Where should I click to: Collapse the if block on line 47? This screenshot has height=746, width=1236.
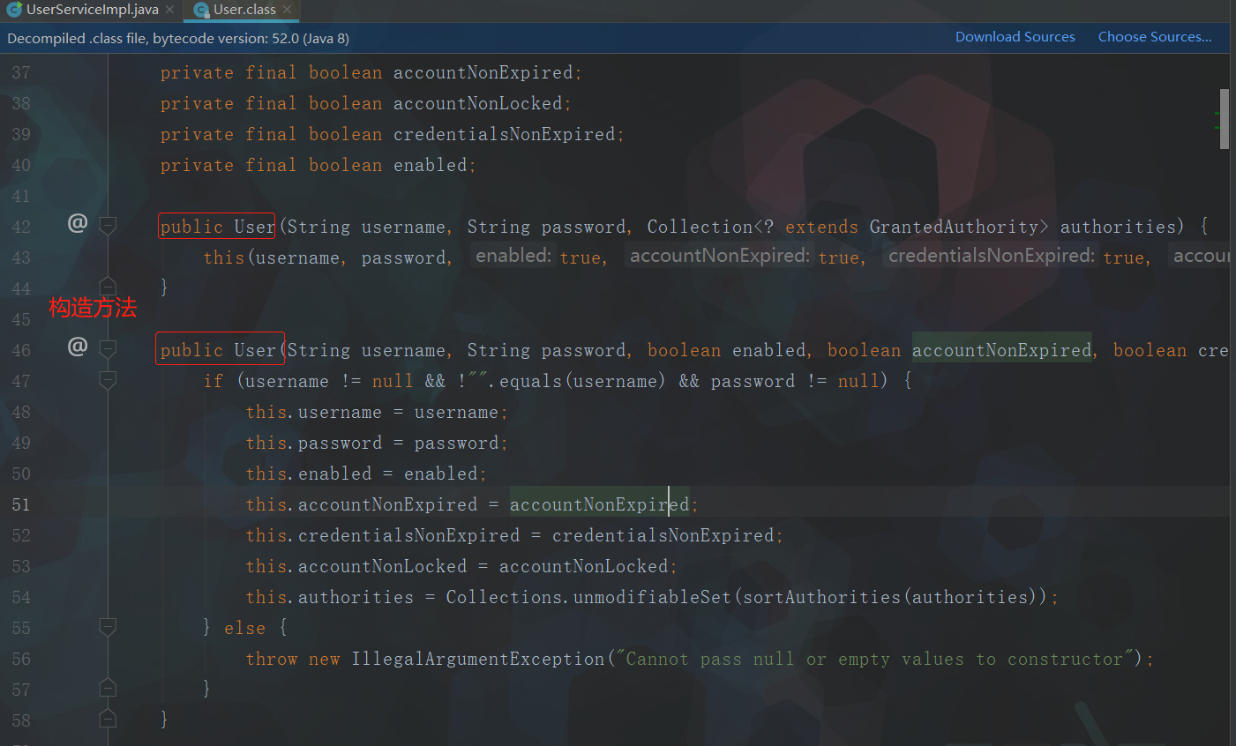(108, 380)
